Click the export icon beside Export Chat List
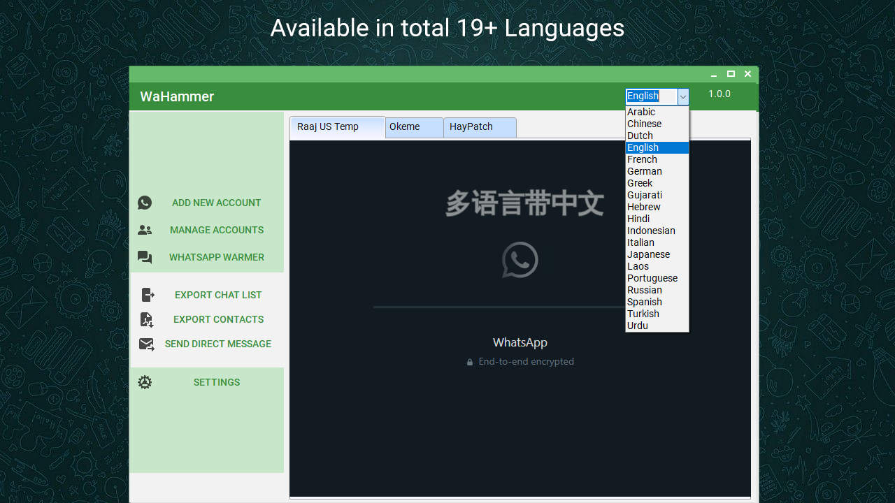 click(x=148, y=295)
